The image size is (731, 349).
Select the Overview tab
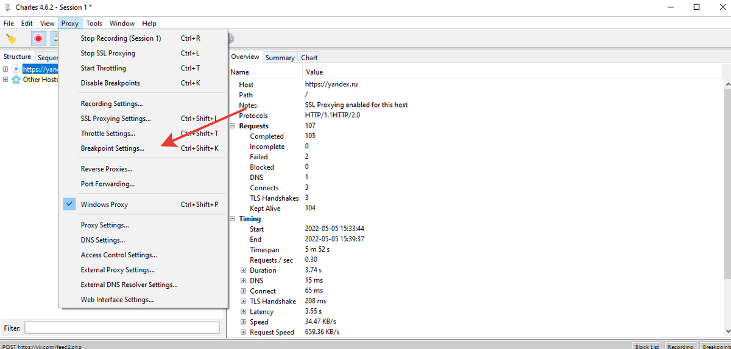click(x=245, y=57)
